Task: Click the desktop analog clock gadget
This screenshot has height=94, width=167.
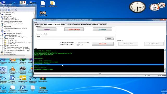Action: [x=137, y=7]
